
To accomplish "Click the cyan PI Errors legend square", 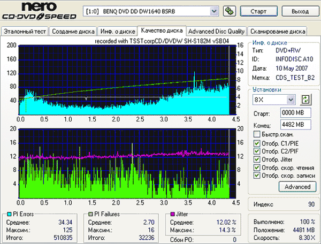I will (x=9, y=214).
